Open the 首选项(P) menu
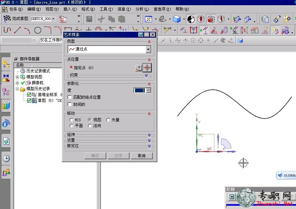296x209 pixels. 162,9
